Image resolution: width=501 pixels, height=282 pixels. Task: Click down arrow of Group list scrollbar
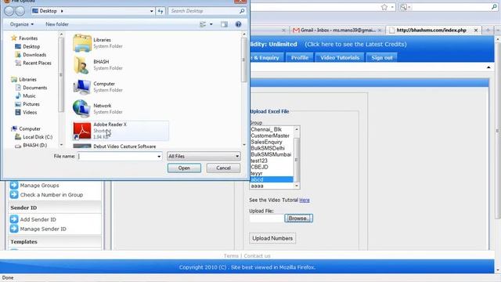click(x=297, y=186)
